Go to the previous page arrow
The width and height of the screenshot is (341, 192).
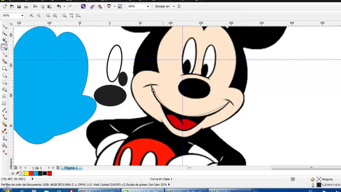click(25, 168)
